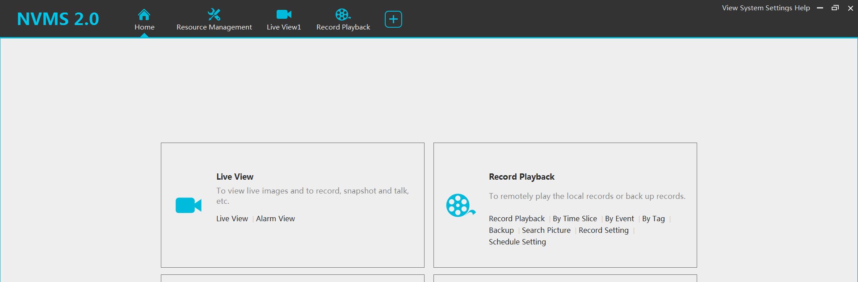Screen dimensions: 858x282
Task: Click the Live View link beside Alarm View
Action: click(x=232, y=219)
